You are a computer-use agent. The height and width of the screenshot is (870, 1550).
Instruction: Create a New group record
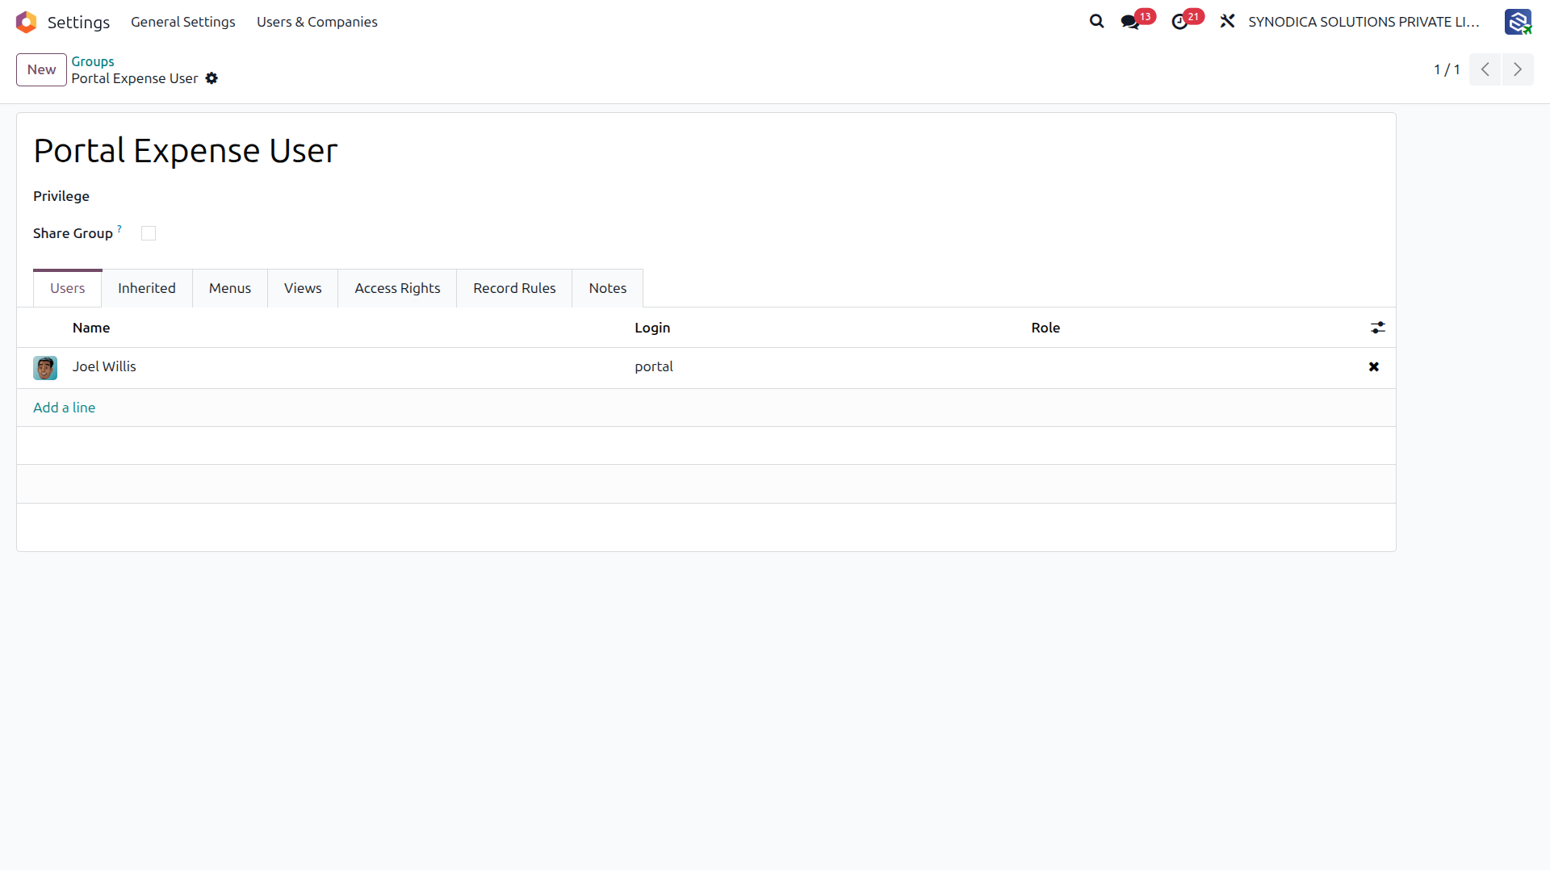click(41, 69)
